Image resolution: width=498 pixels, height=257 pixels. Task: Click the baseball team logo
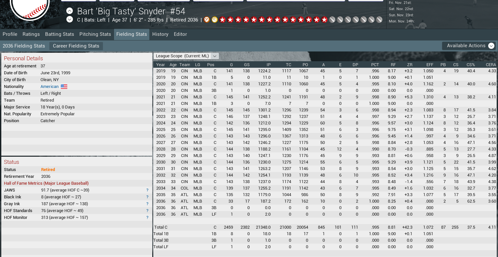(x=30, y=8)
